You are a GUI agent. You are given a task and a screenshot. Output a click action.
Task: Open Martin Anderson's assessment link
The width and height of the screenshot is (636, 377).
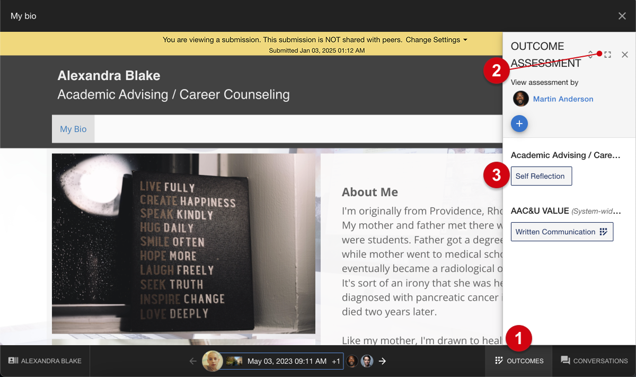coord(563,99)
